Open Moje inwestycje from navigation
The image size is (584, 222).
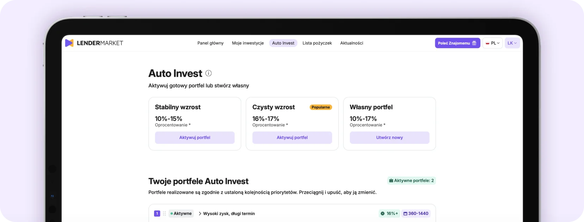click(248, 43)
